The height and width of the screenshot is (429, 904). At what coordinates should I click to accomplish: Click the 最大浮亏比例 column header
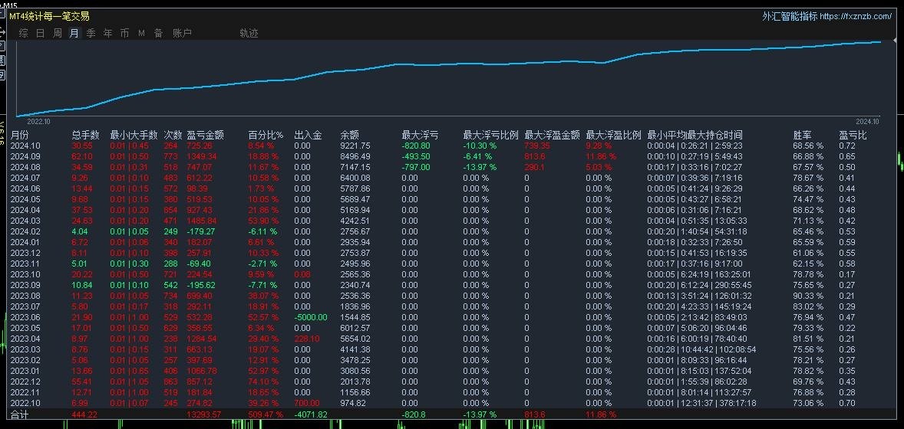490,136
